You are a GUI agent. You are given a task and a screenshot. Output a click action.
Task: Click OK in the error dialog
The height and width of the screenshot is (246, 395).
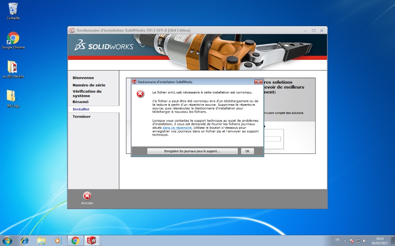pos(247,151)
